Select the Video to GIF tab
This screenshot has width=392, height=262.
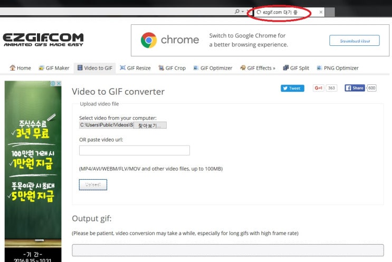click(95, 68)
